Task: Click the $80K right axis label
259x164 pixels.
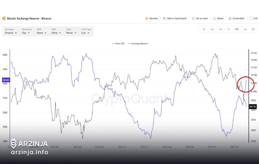Action: tap(254, 130)
